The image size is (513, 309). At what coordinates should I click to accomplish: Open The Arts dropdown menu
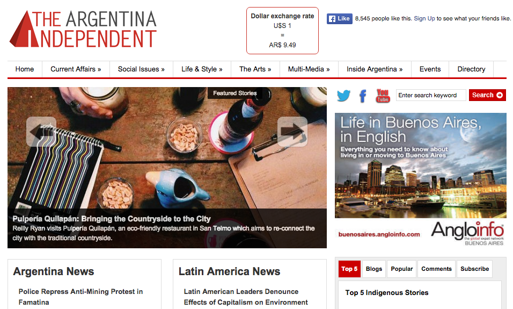click(x=255, y=69)
